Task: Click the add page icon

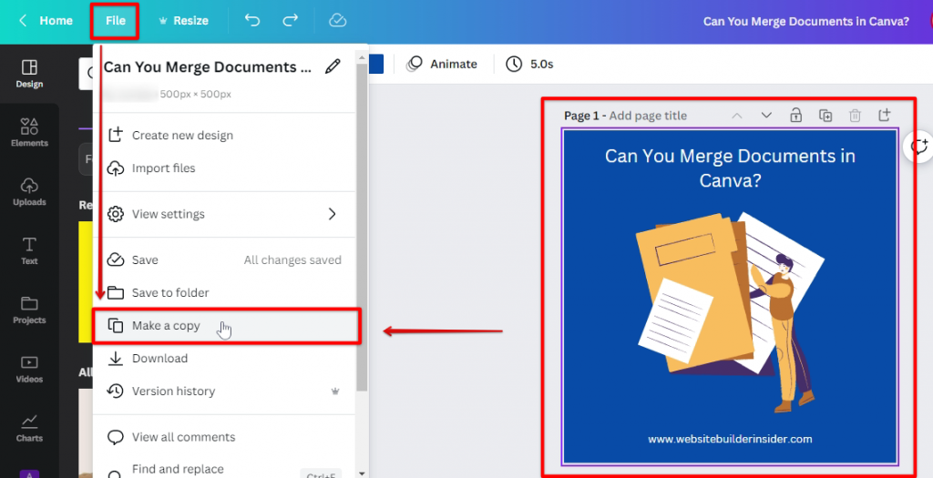Action: (x=884, y=116)
